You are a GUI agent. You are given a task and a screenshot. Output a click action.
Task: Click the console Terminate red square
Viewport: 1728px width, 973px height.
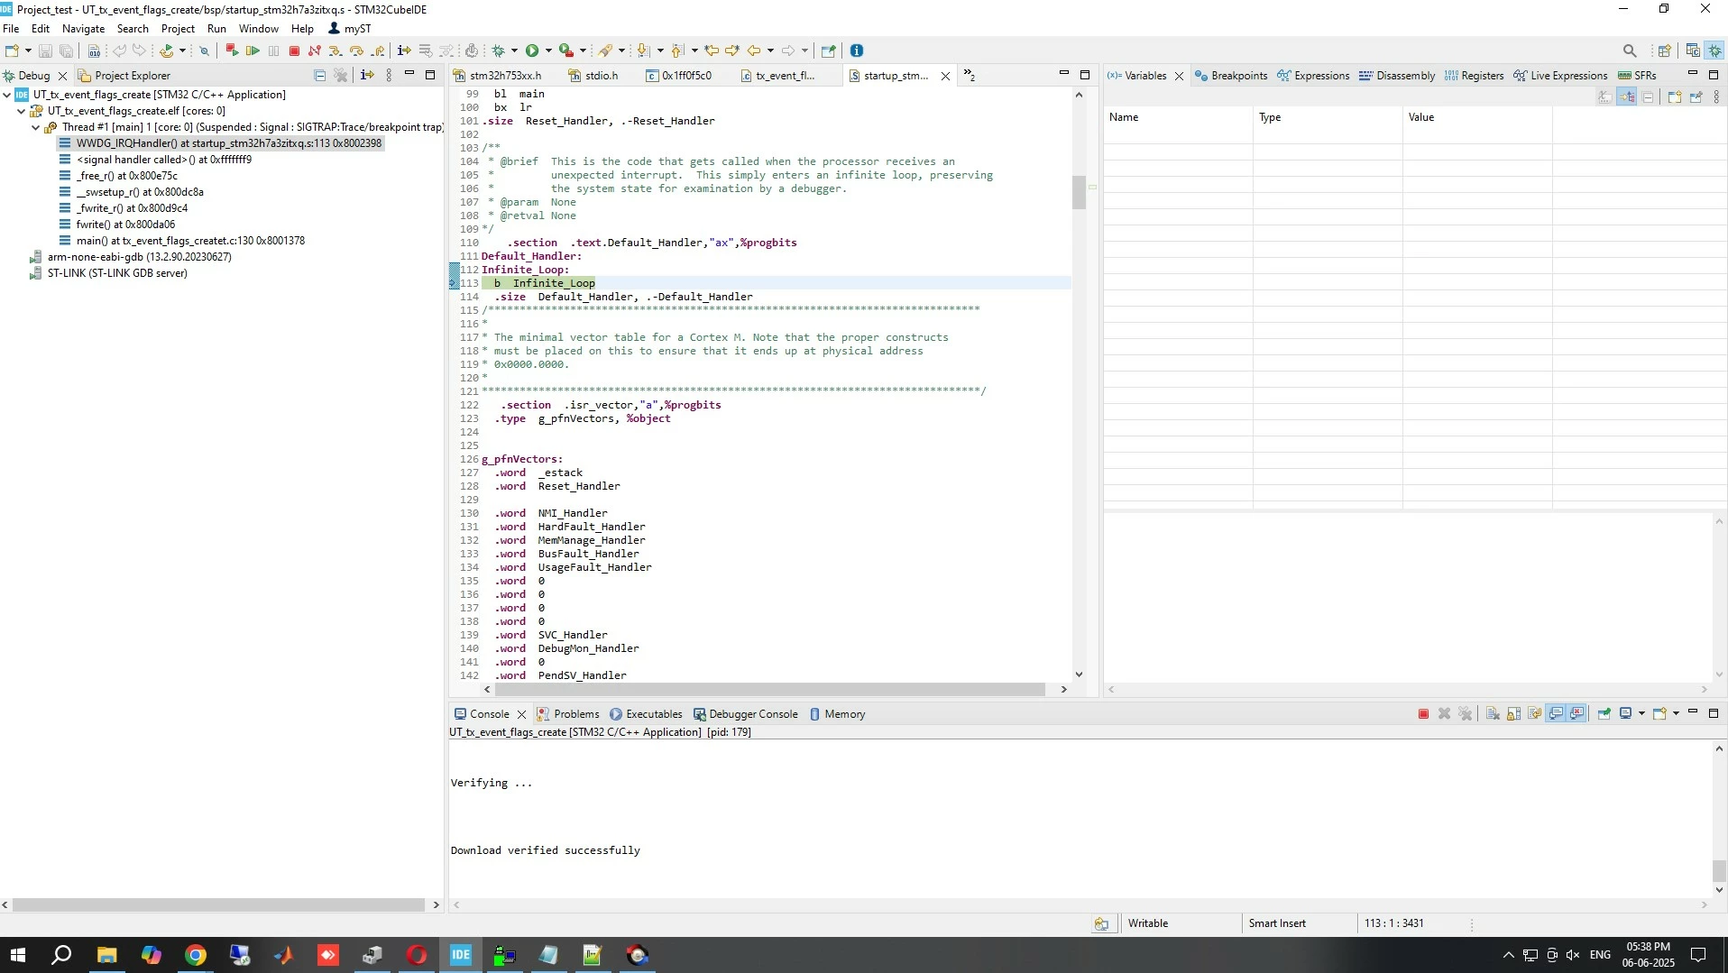pyautogui.click(x=1424, y=714)
